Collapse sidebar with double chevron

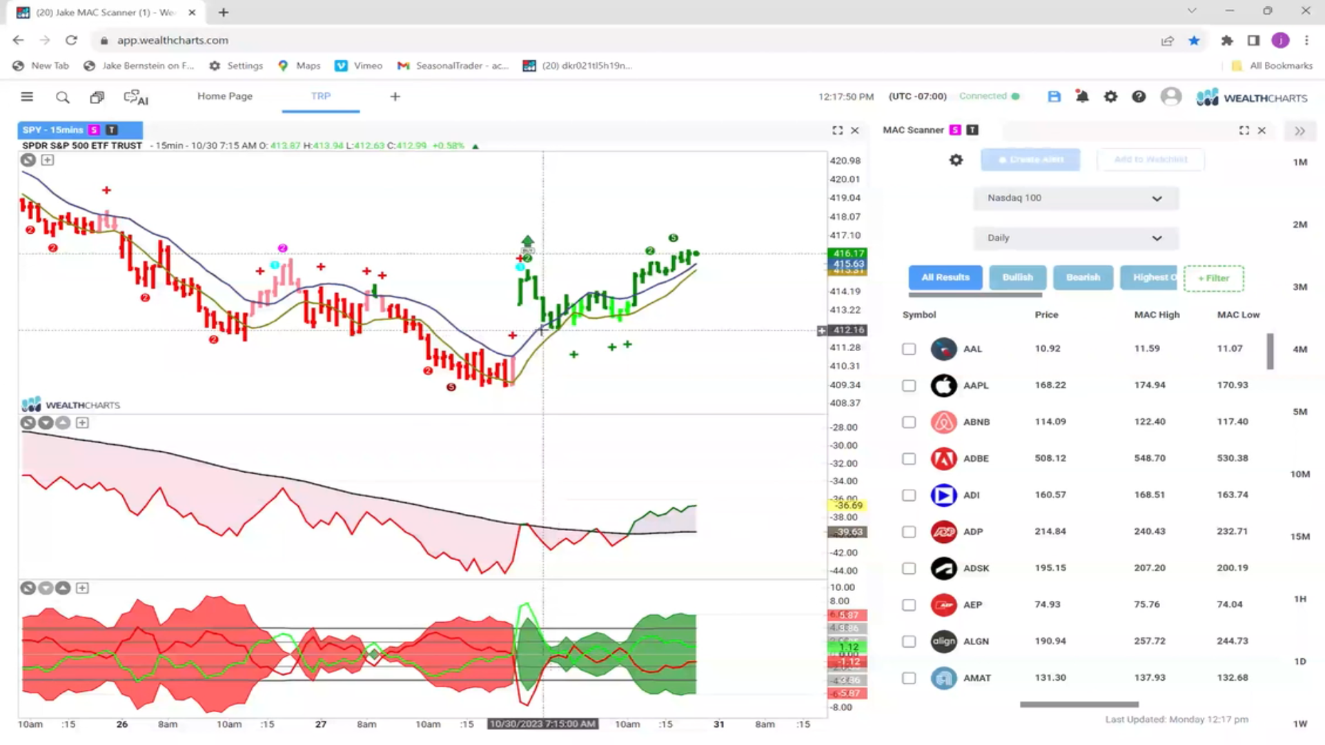pos(1300,131)
